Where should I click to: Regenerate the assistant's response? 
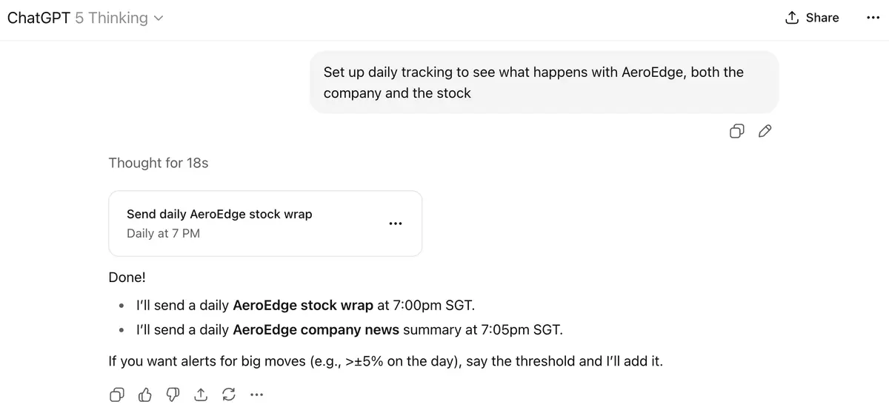229,395
